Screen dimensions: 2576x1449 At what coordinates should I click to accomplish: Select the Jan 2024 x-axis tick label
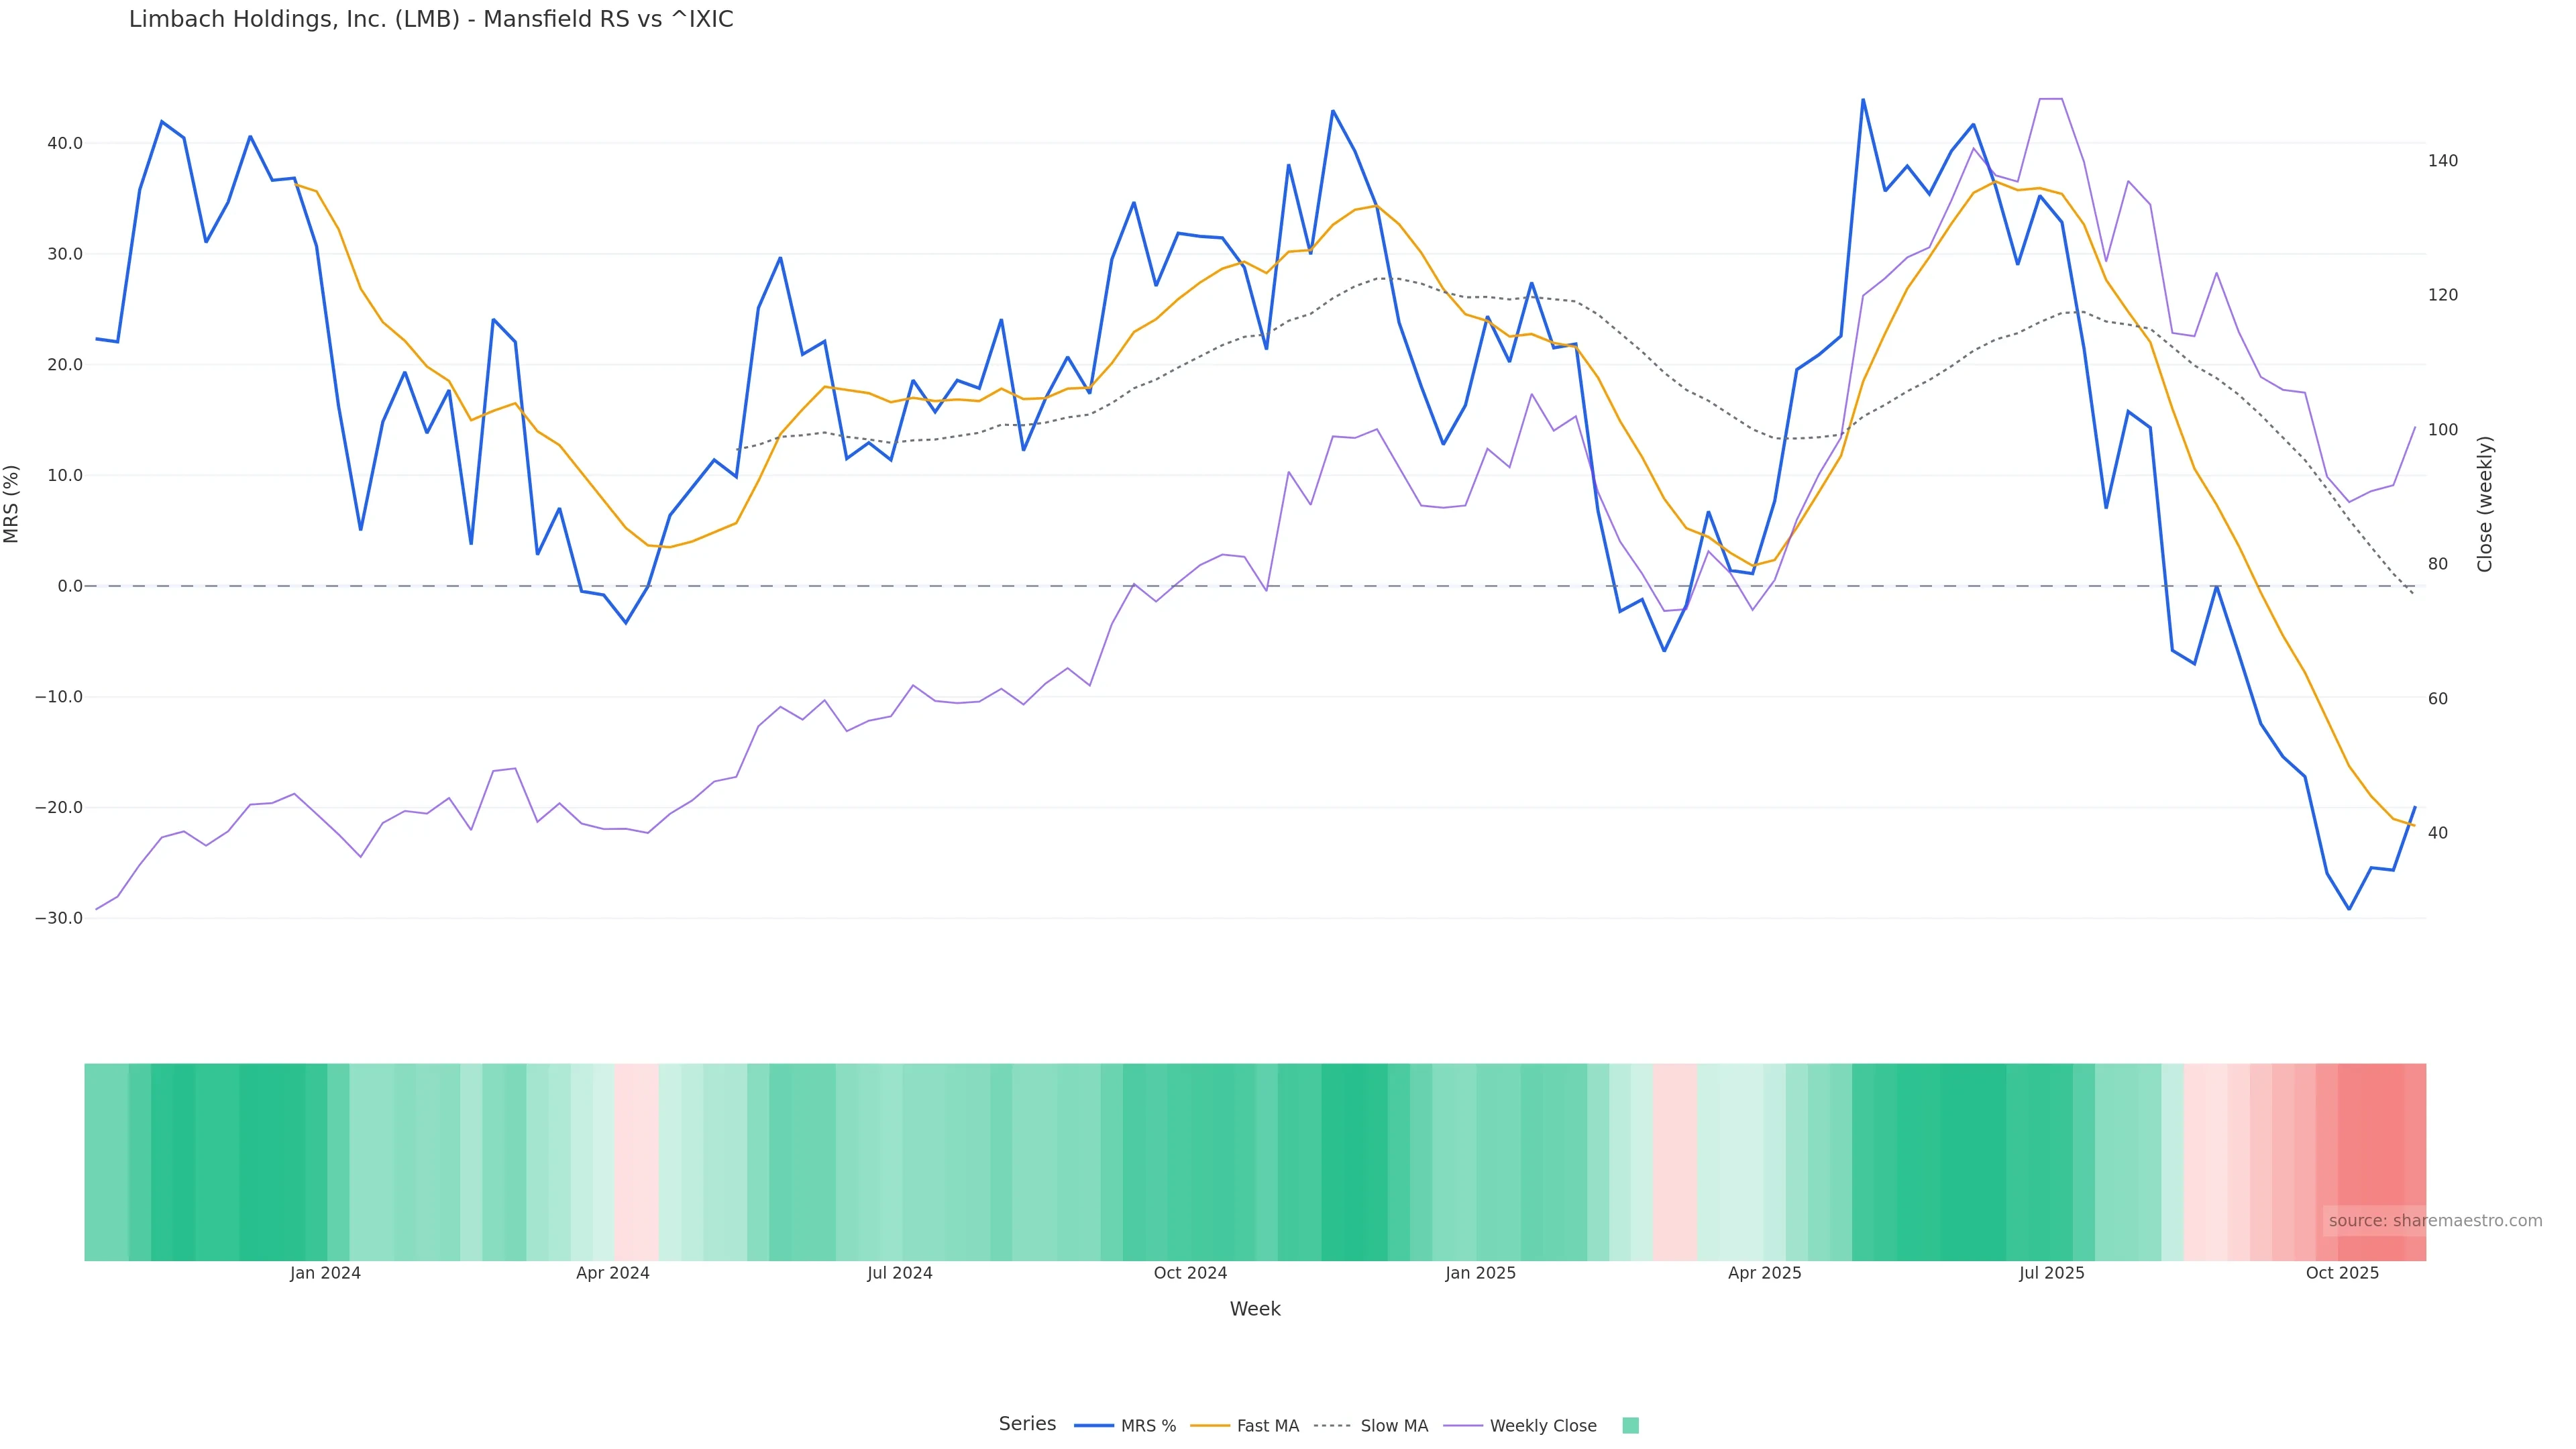point(325,1273)
